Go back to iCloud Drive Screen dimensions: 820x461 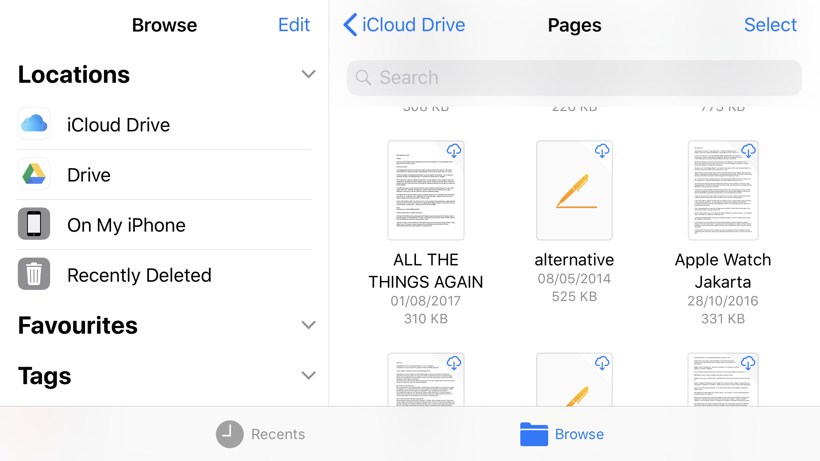[x=404, y=25]
